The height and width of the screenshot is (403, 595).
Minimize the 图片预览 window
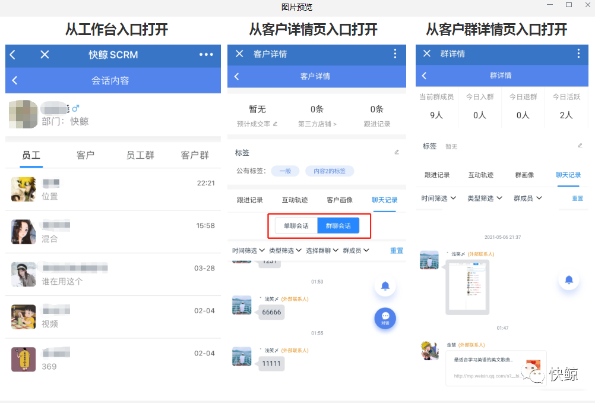click(x=550, y=5)
